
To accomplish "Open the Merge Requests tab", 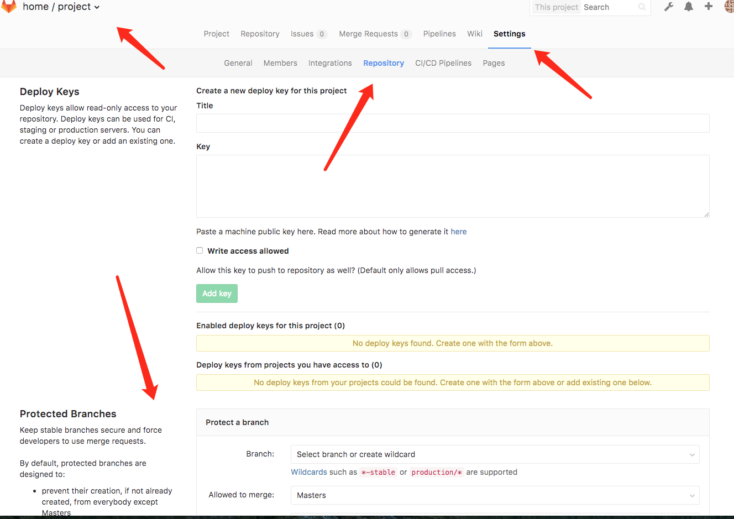I will [x=368, y=34].
